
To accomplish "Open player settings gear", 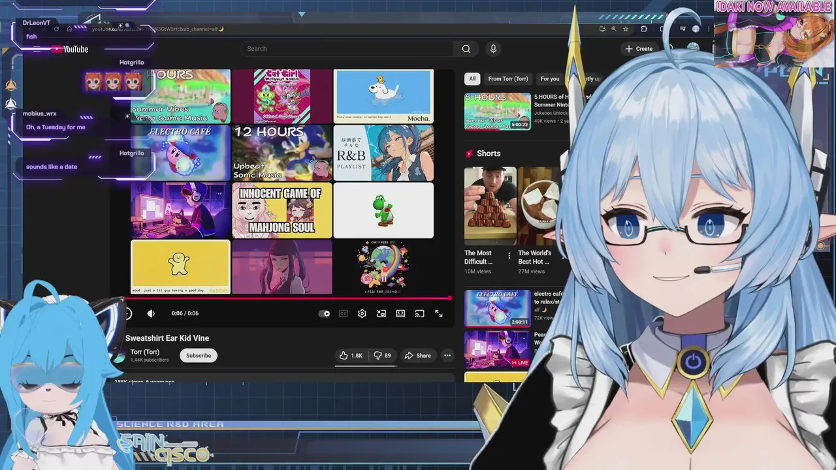I will (362, 313).
